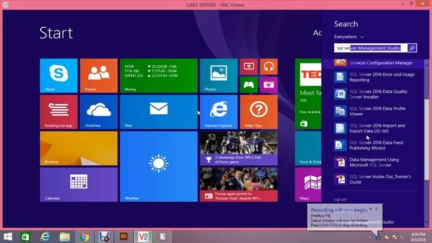Open the Store icon on the taskbar
This screenshot has height=243, width=432.
tap(26, 237)
